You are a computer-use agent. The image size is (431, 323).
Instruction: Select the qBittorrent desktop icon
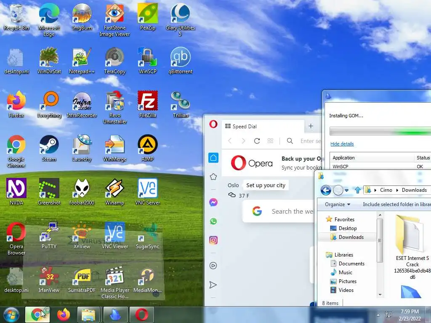[180, 61]
